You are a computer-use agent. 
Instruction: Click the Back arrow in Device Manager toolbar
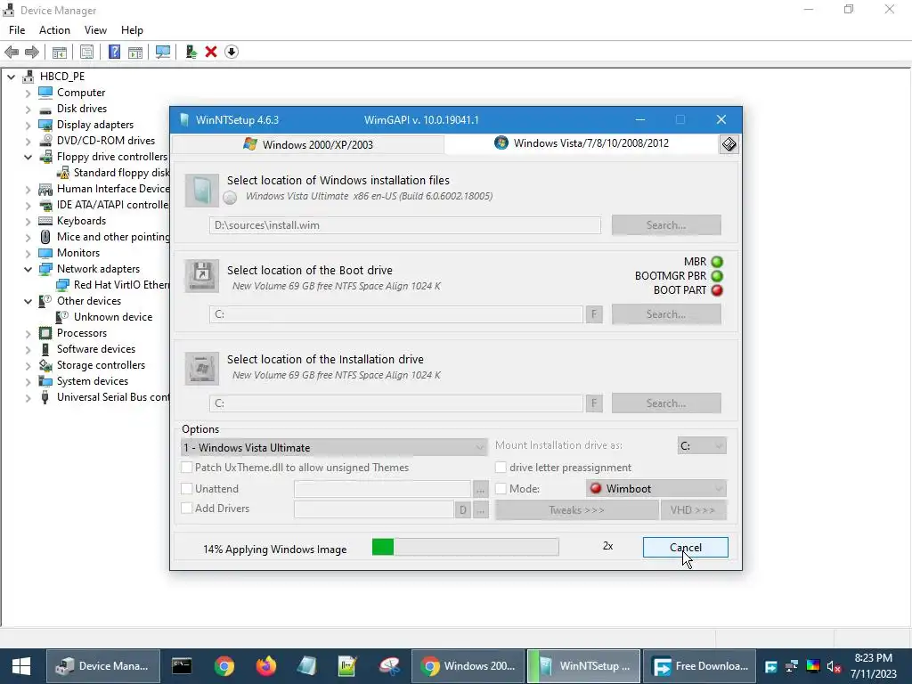12,52
